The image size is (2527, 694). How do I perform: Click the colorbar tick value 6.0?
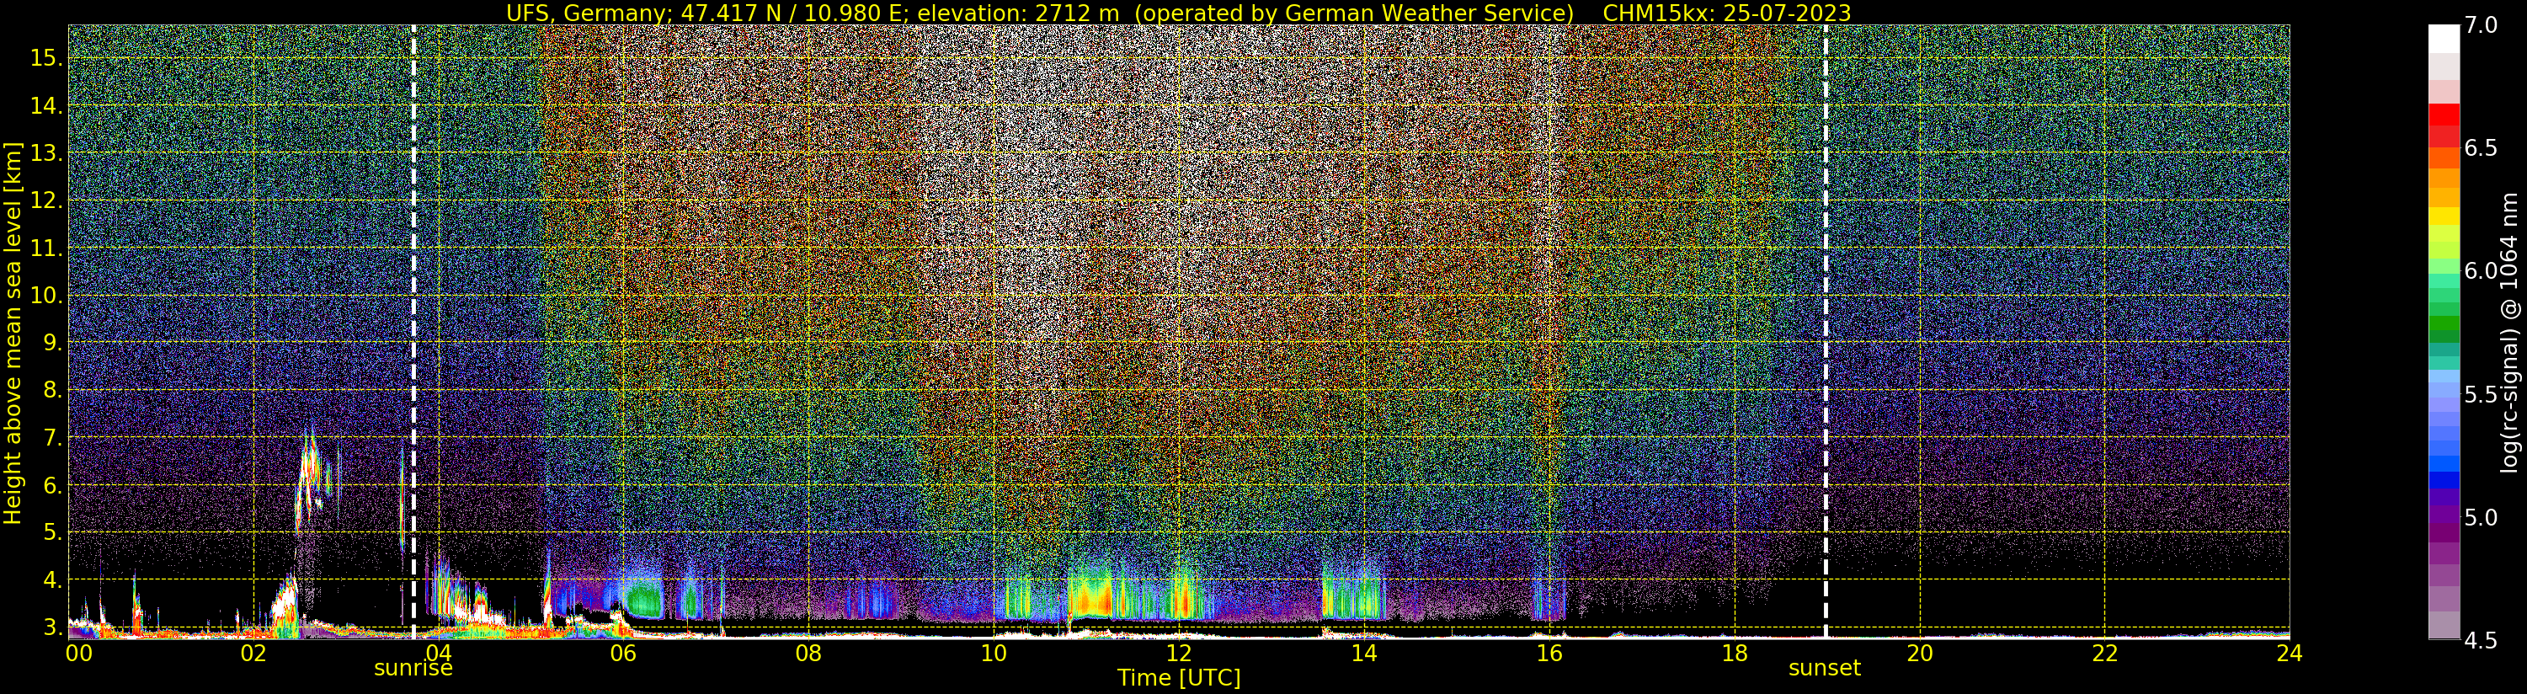[x=2480, y=271]
